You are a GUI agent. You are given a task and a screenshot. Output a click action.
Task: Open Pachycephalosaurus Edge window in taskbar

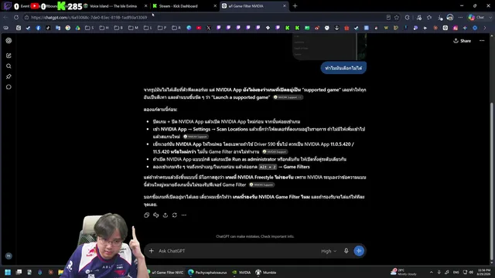pos(207,273)
